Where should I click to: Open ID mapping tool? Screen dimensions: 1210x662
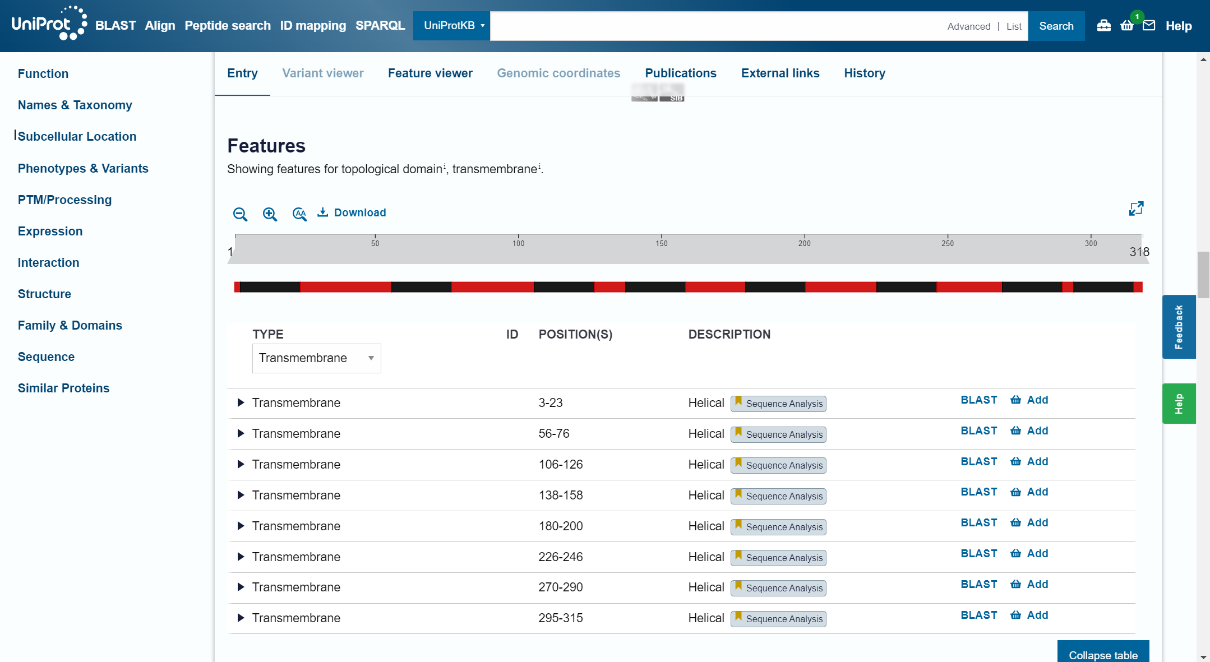pyautogui.click(x=313, y=26)
